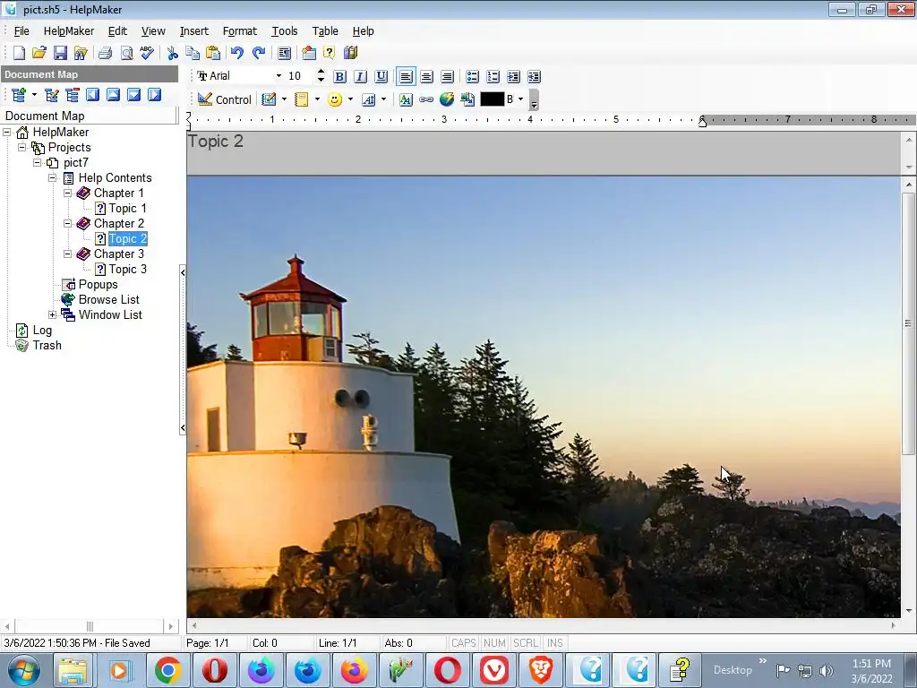Viewport: 917px width, 688px height.
Task: Select the Log tree item
Action: coord(42,330)
